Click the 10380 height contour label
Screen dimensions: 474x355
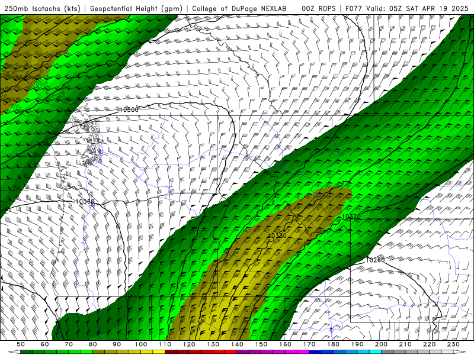tap(277, 235)
